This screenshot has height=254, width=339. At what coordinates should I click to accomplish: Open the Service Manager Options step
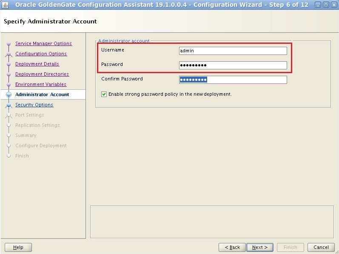pos(43,43)
